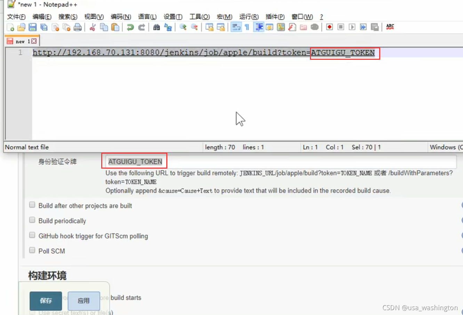Click line number 1 in the margin

pyautogui.click(x=21, y=53)
